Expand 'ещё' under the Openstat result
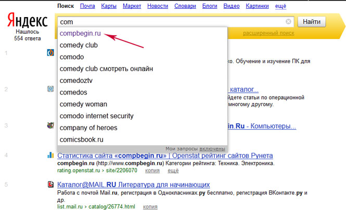The height and width of the screenshot is (210, 346). tap(173, 171)
